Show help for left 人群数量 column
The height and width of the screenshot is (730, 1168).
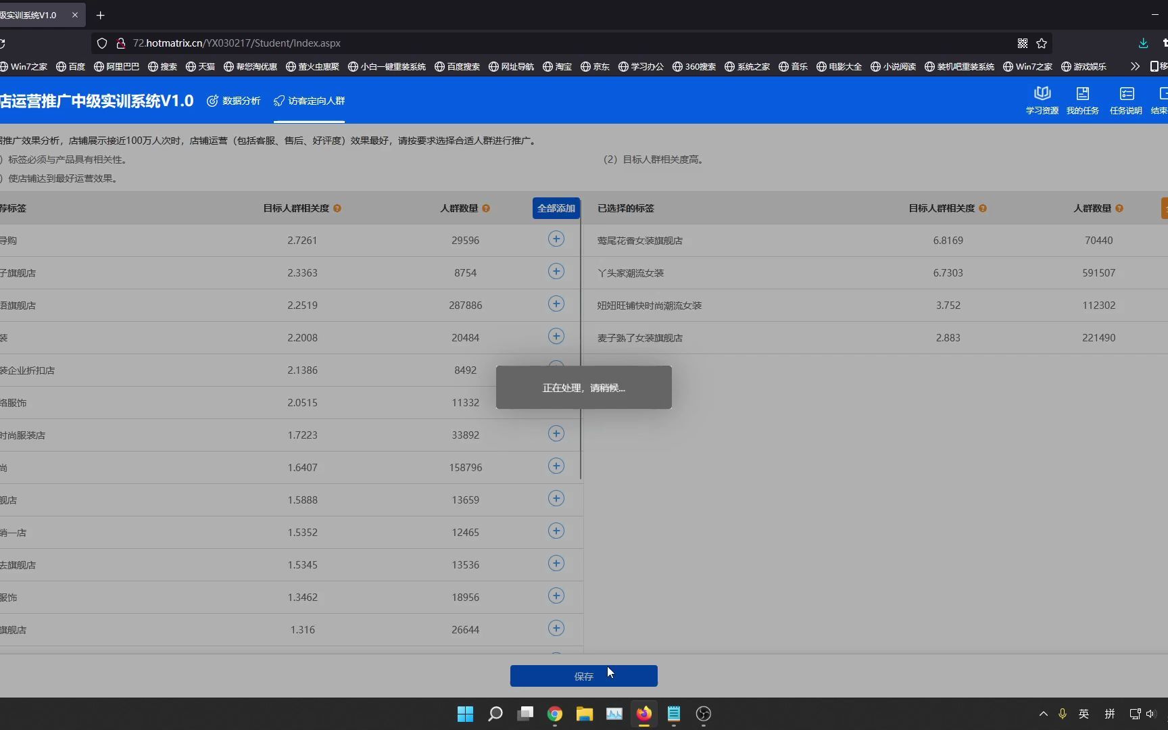click(x=486, y=208)
